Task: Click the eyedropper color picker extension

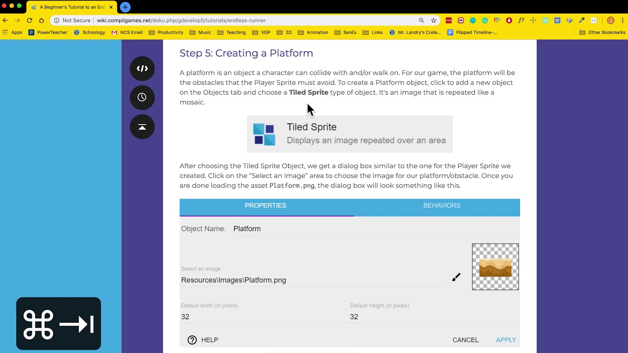Action: 581,20
